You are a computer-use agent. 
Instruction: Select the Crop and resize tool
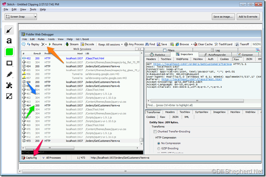9,96
